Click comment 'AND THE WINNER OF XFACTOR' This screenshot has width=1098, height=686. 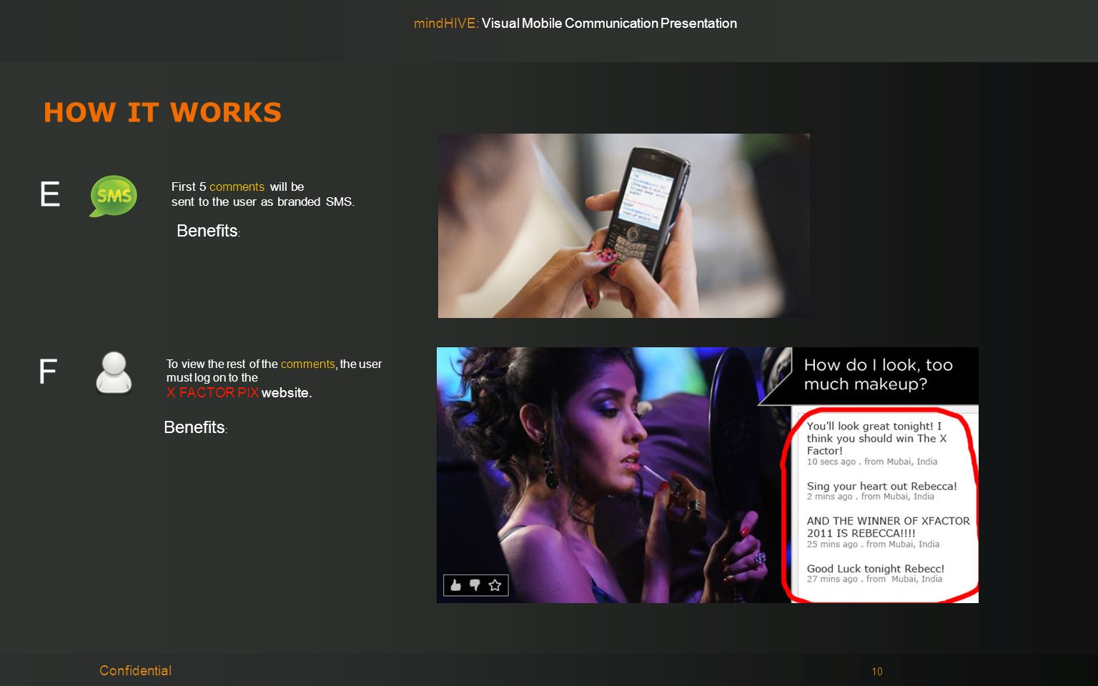pyautogui.click(x=888, y=527)
